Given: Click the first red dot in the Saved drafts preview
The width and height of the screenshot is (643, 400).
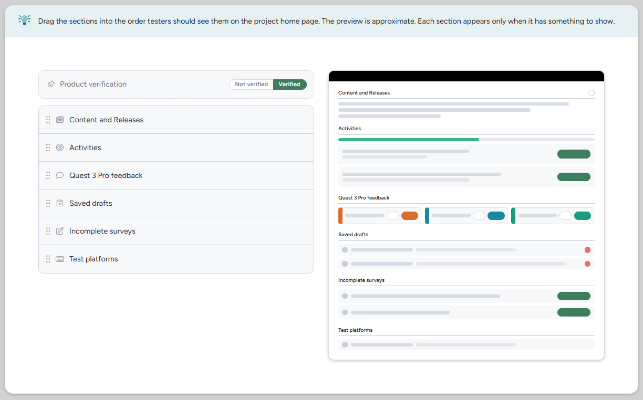Looking at the screenshot, I should coord(587,250).
